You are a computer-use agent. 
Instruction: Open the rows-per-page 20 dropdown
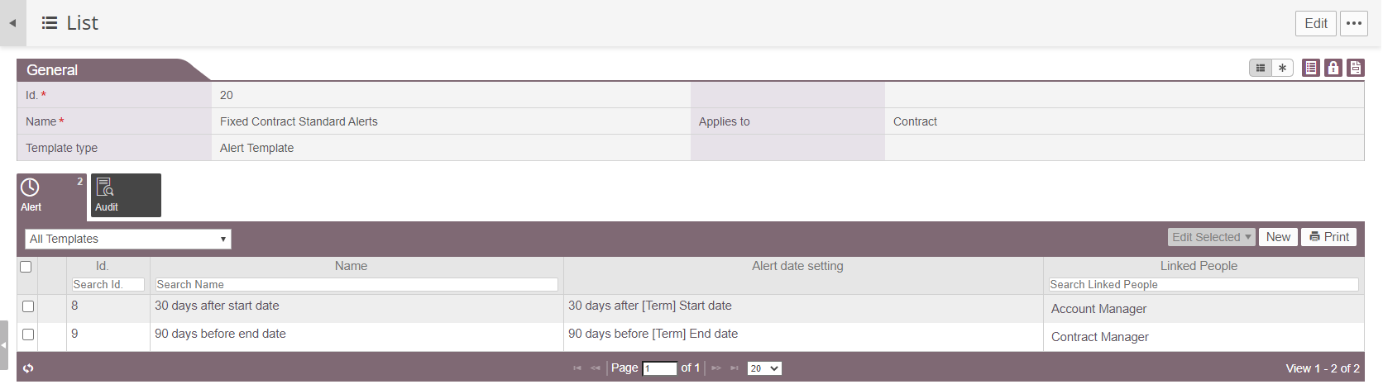coord(764,368)
